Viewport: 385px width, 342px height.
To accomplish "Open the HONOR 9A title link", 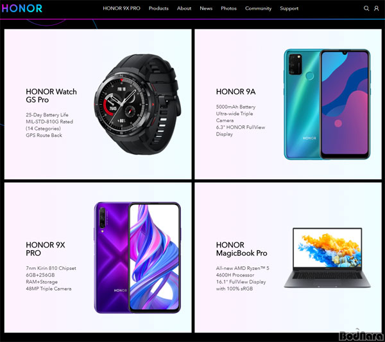I will [x=235, y=92].
